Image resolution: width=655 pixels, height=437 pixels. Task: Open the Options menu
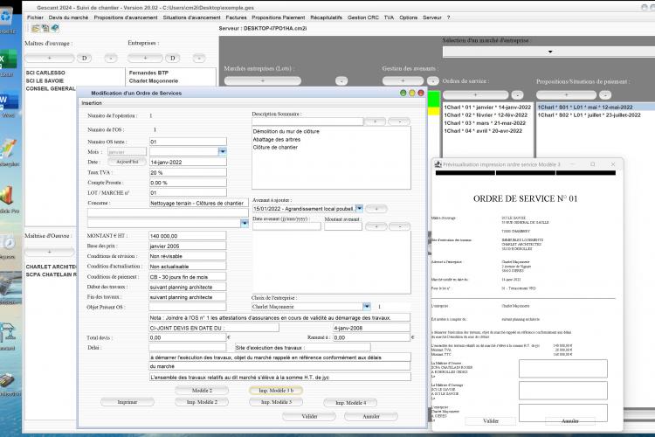click(x=408, y=17)
